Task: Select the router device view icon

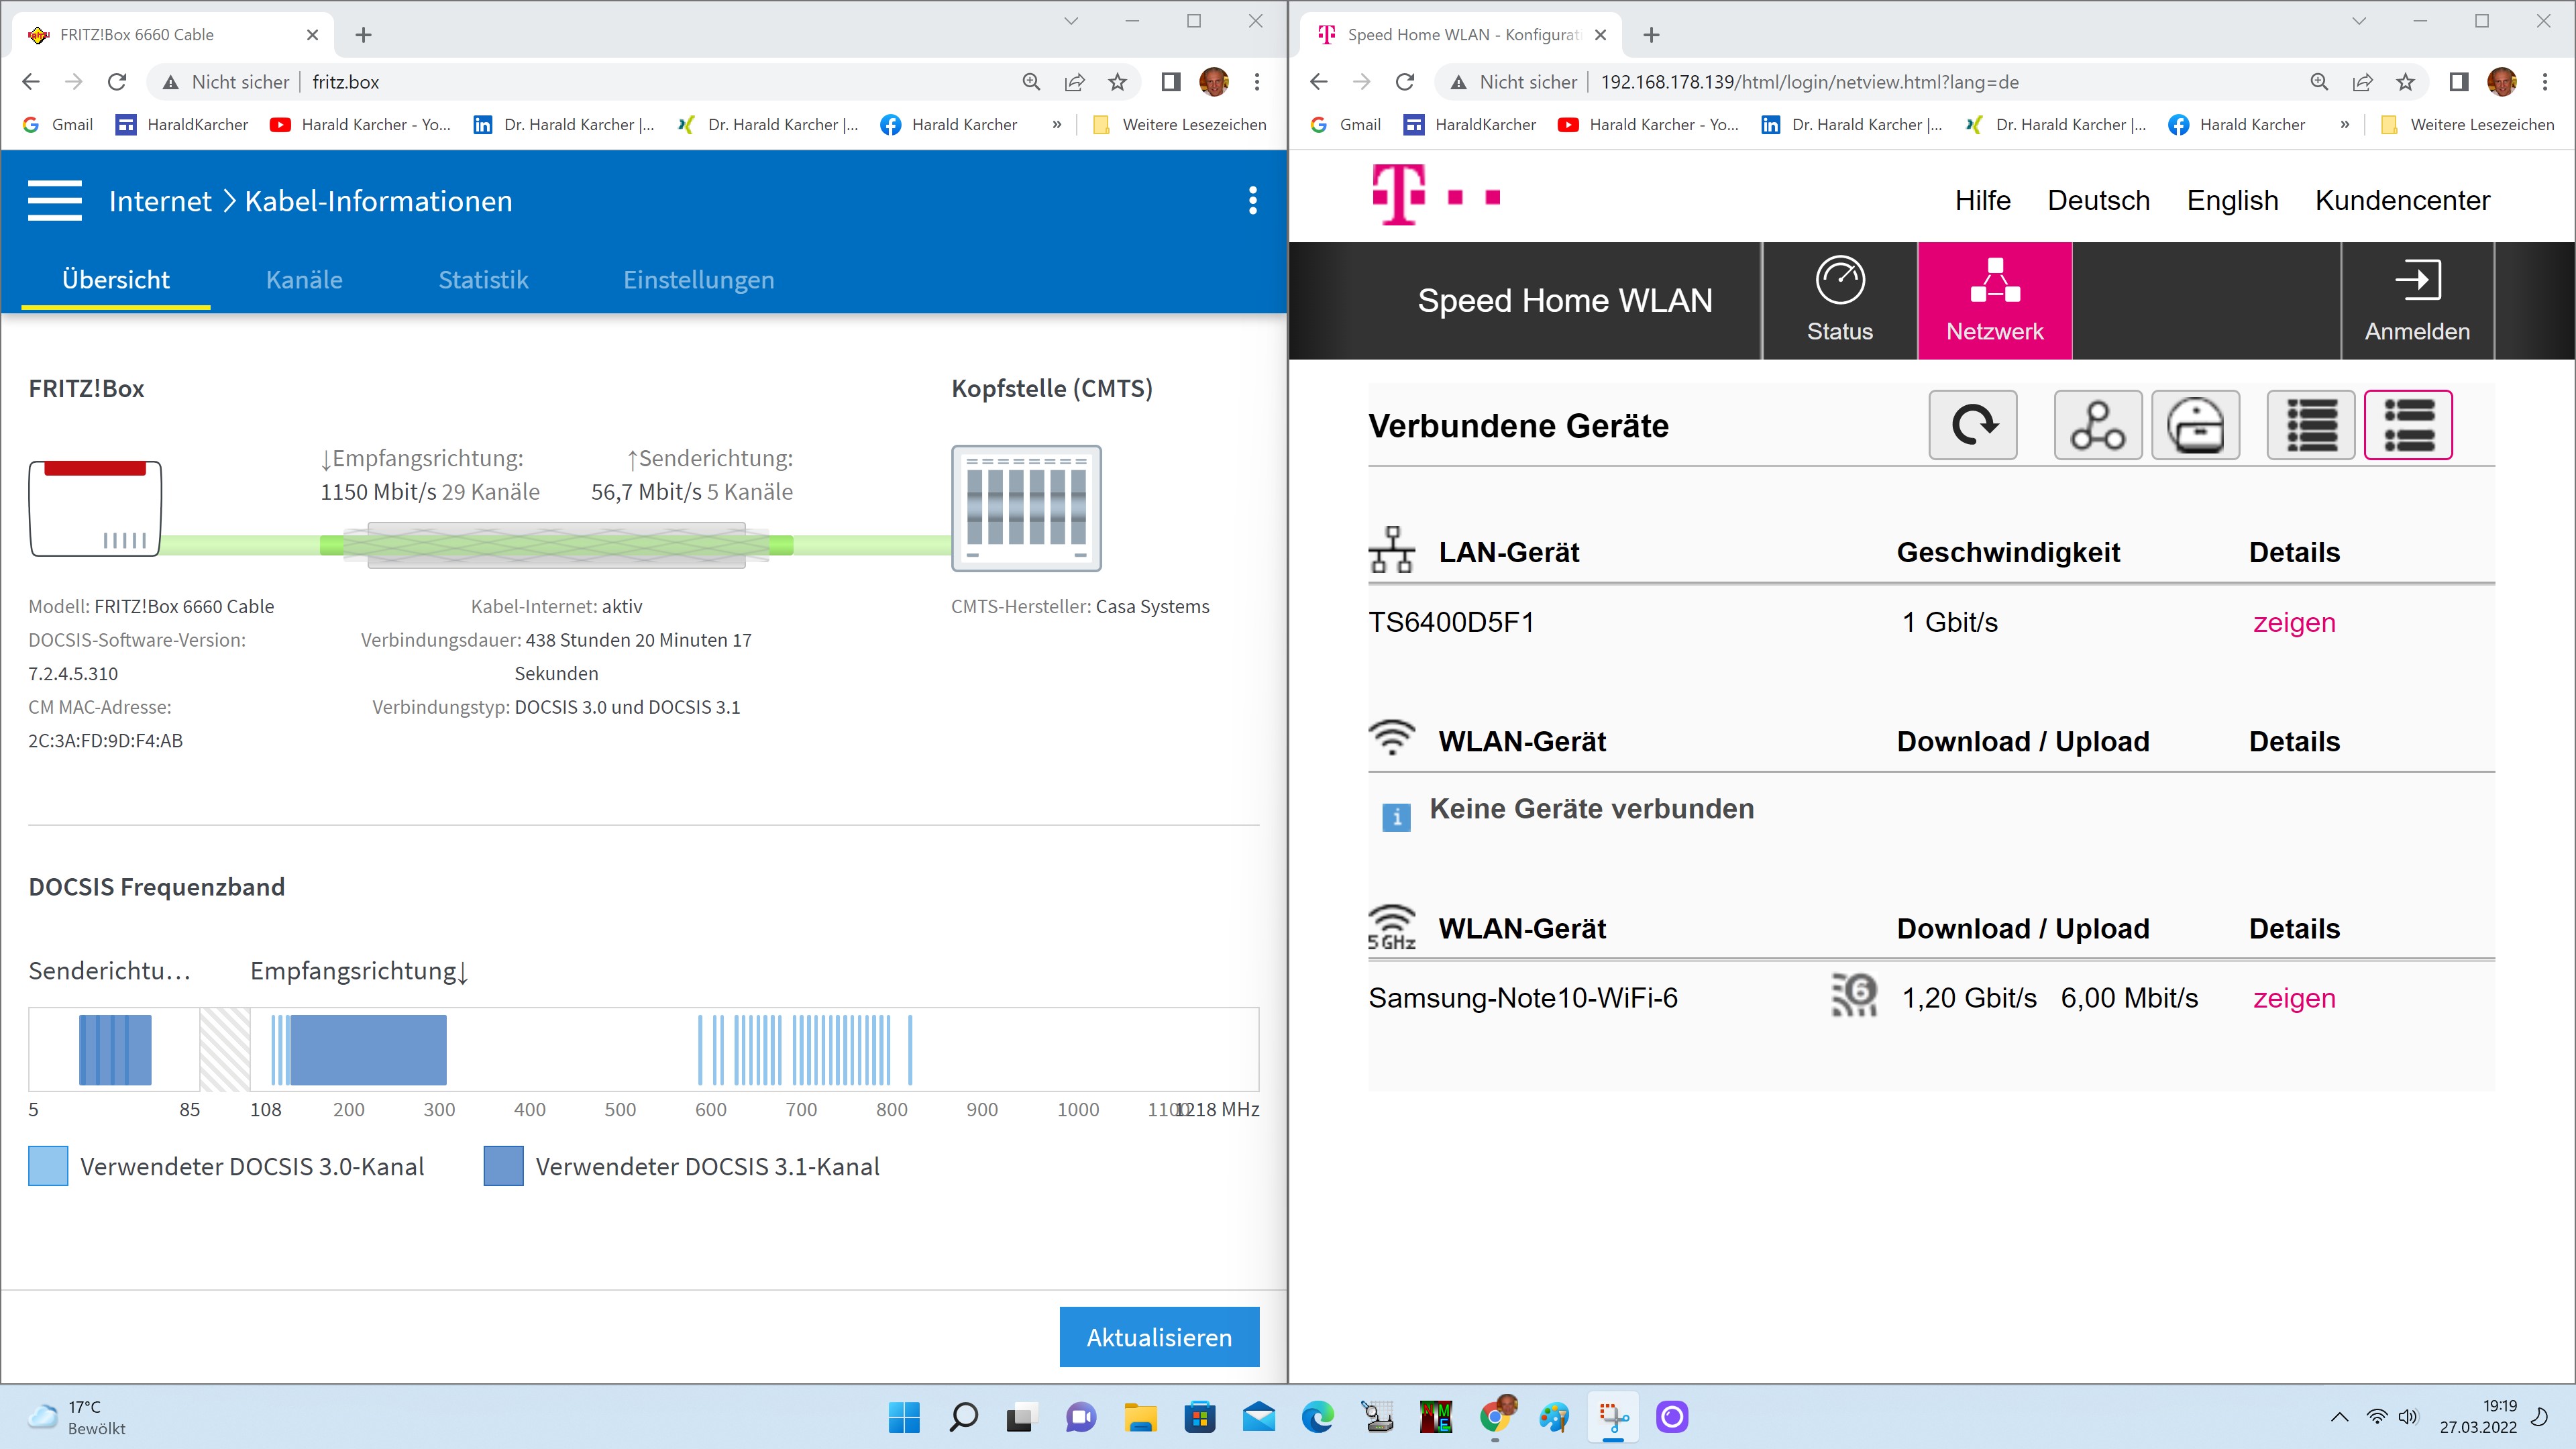Action: pyautogui.click(x=2195, y=425)
